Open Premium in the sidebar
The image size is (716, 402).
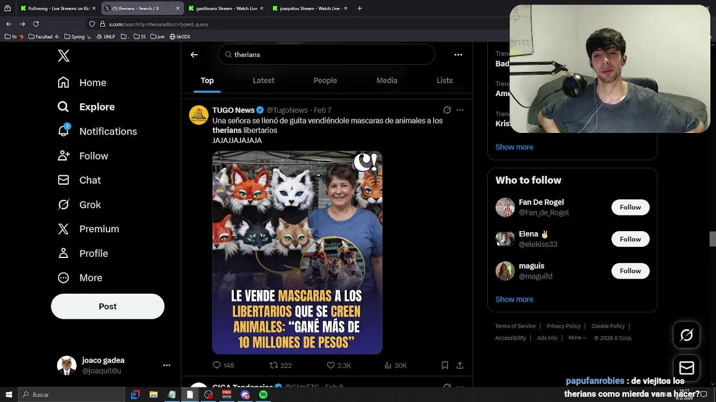88,229
